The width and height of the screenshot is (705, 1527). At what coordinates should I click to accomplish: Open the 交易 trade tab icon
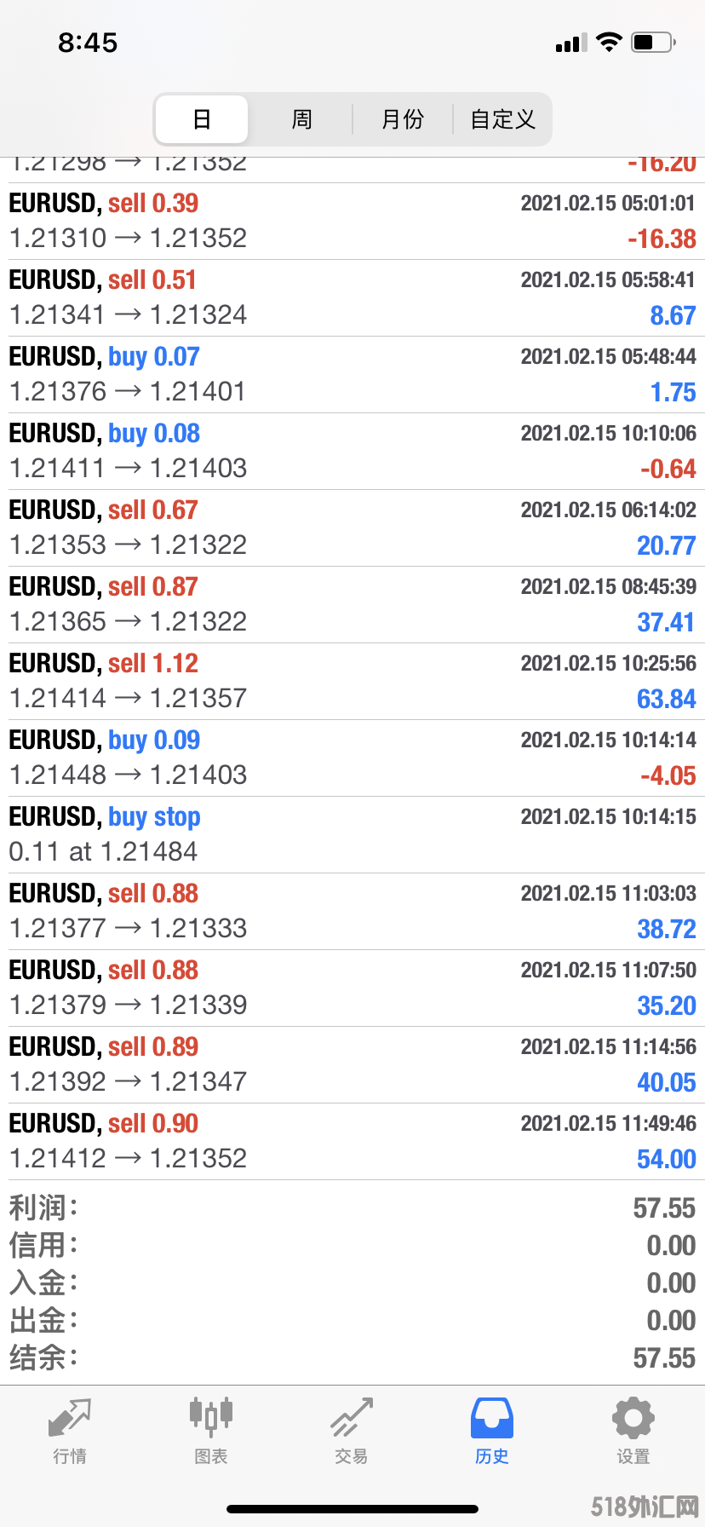(x=352, y=1418)
